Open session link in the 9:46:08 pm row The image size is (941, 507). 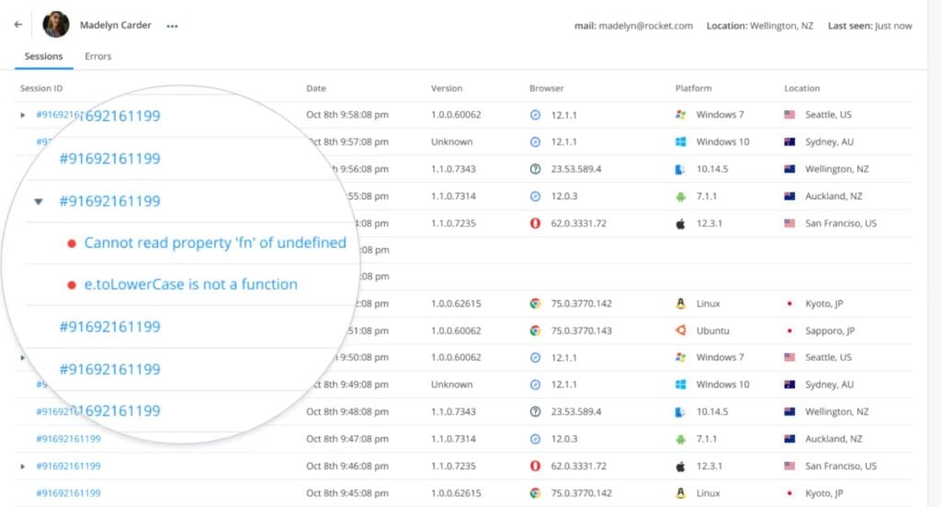(68, 467)
